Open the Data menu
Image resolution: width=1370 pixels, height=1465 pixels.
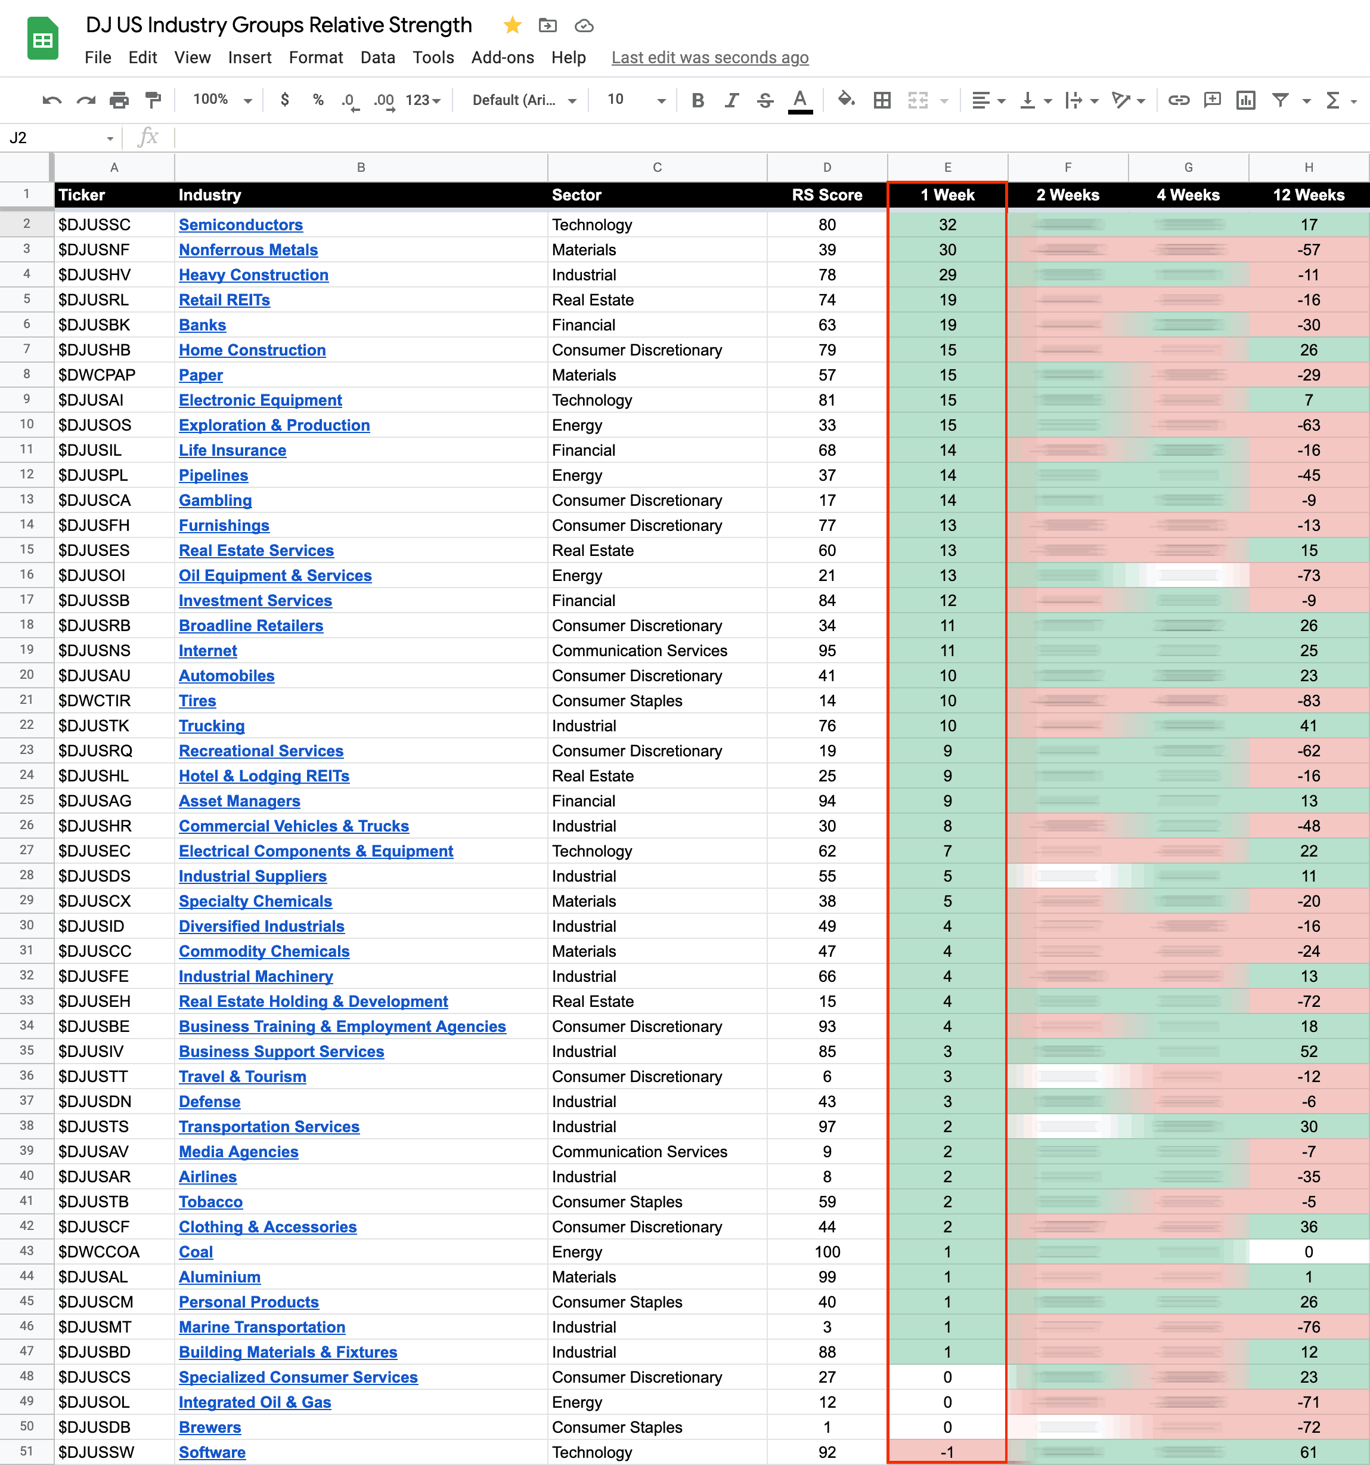[378, 57]
